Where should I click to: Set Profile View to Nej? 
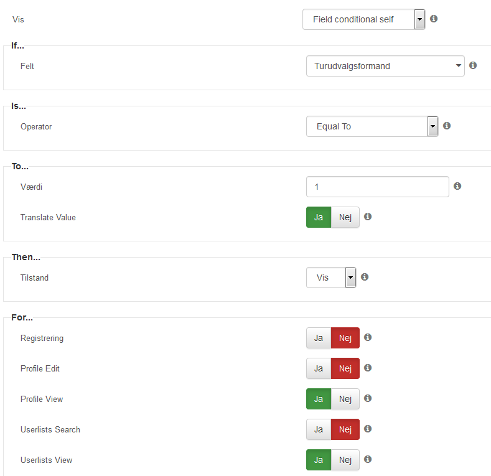345,399
